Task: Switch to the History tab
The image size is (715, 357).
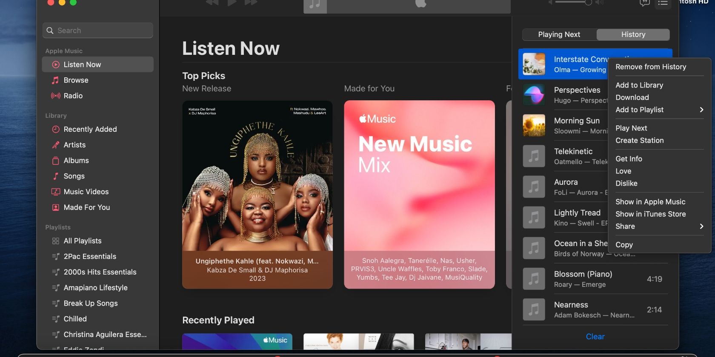Action: [633, 34]
